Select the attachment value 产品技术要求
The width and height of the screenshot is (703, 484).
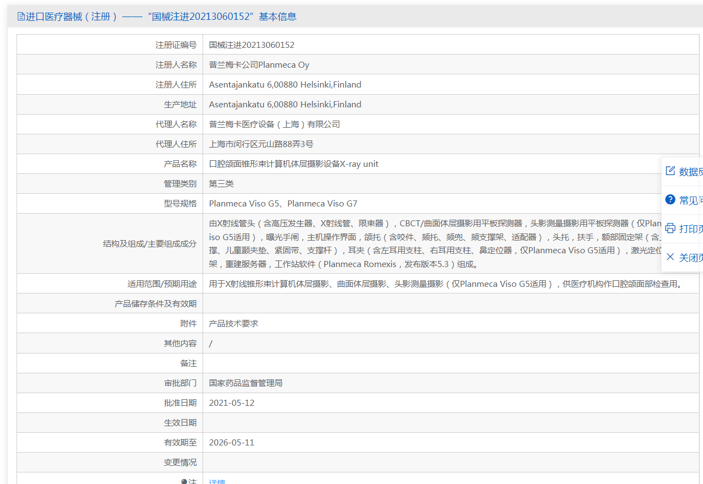click(x=233, y=323)
